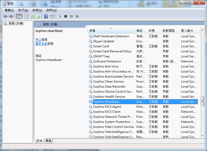Click the gear icon beside Sophos MCS Agent
Viewport: 207px width, 151px height.
[90, 107]
